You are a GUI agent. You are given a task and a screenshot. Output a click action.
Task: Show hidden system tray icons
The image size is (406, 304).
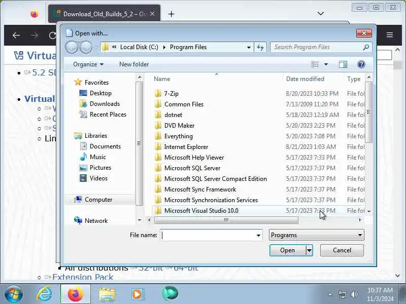pyautogui.click(x=330, y=294)
